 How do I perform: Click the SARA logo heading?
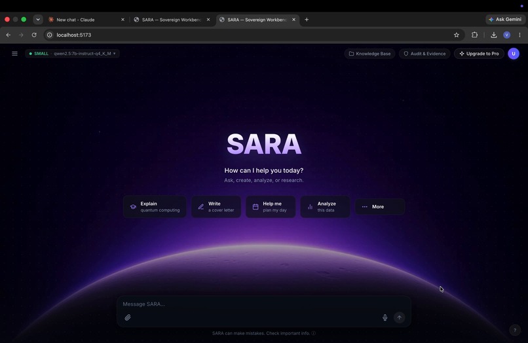(264, 144)
